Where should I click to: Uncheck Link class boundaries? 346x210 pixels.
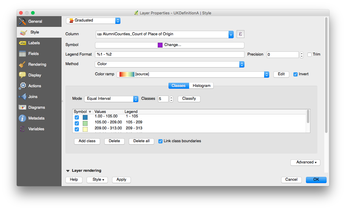[160, 141]
